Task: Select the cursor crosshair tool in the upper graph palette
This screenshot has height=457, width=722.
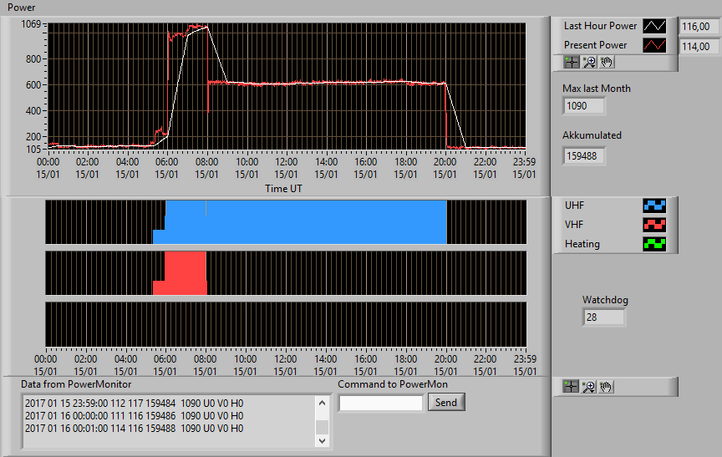Action: [x=571, y=62]
